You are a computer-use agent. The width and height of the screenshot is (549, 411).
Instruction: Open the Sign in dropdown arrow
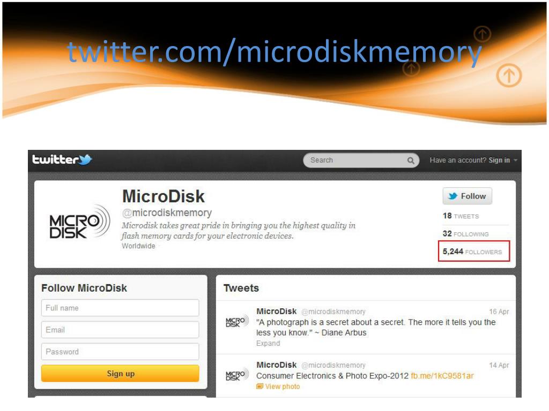(515, 161)
